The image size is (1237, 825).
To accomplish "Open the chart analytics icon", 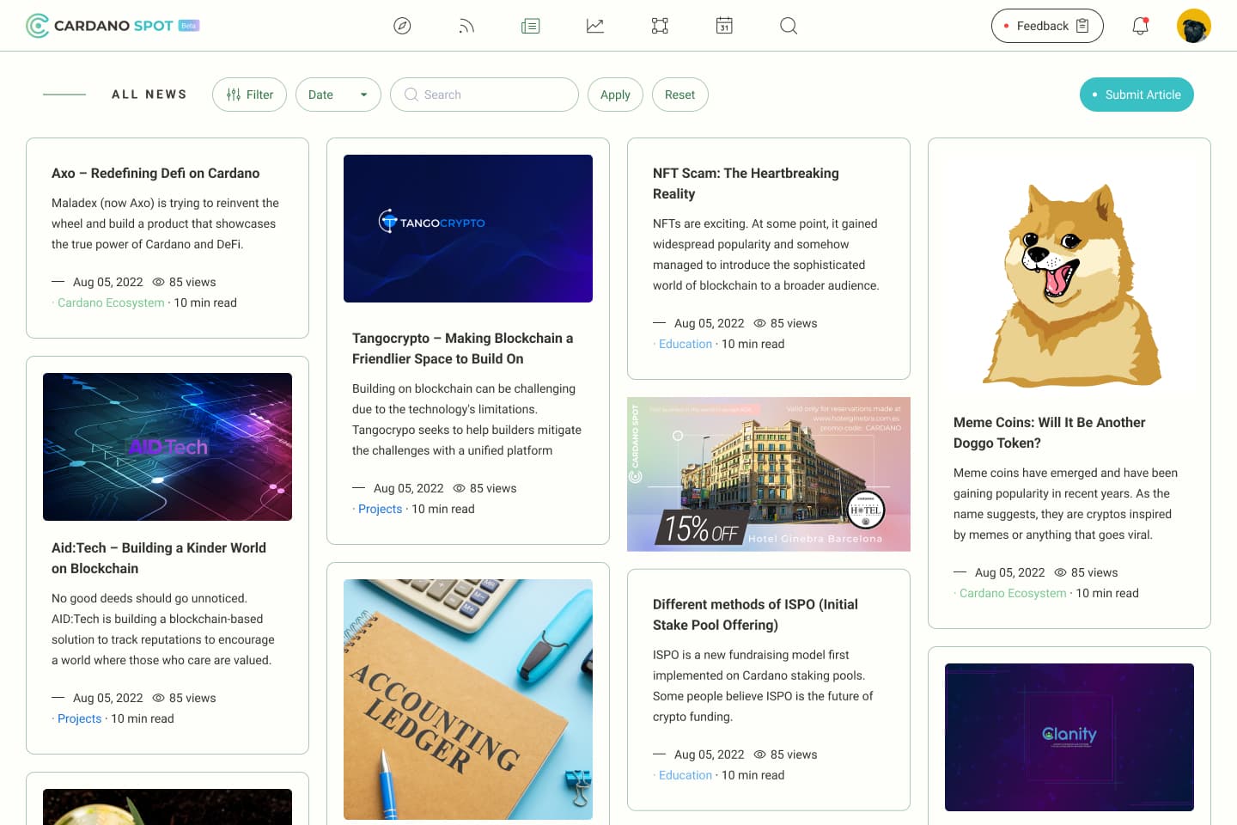I will pyautogui.click(x=595, y=26).
